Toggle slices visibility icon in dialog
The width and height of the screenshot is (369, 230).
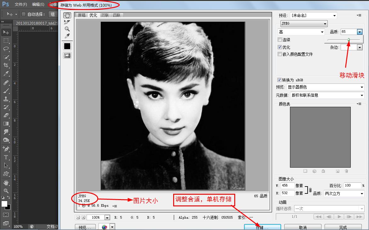(x=67, y=55)
